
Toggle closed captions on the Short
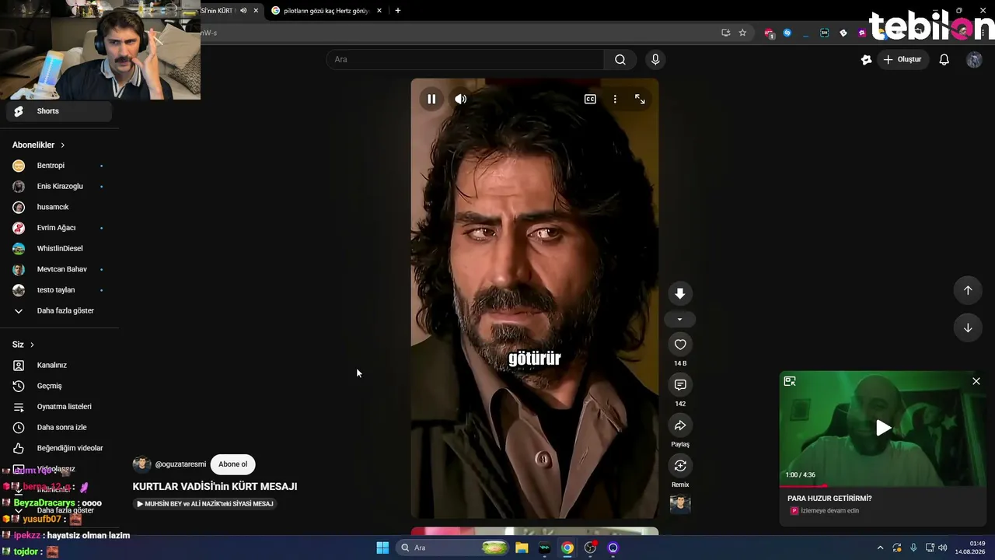pos(590,99)
